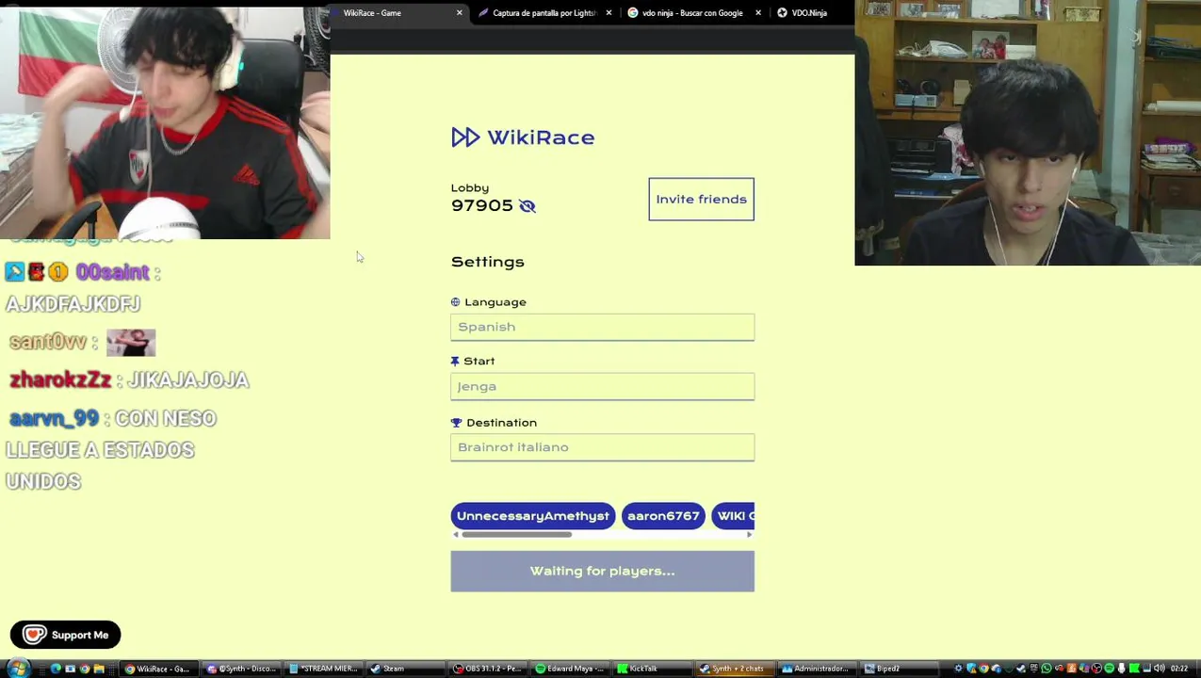Open OBS 31.1.2 taskbar item

pos(487,669)
